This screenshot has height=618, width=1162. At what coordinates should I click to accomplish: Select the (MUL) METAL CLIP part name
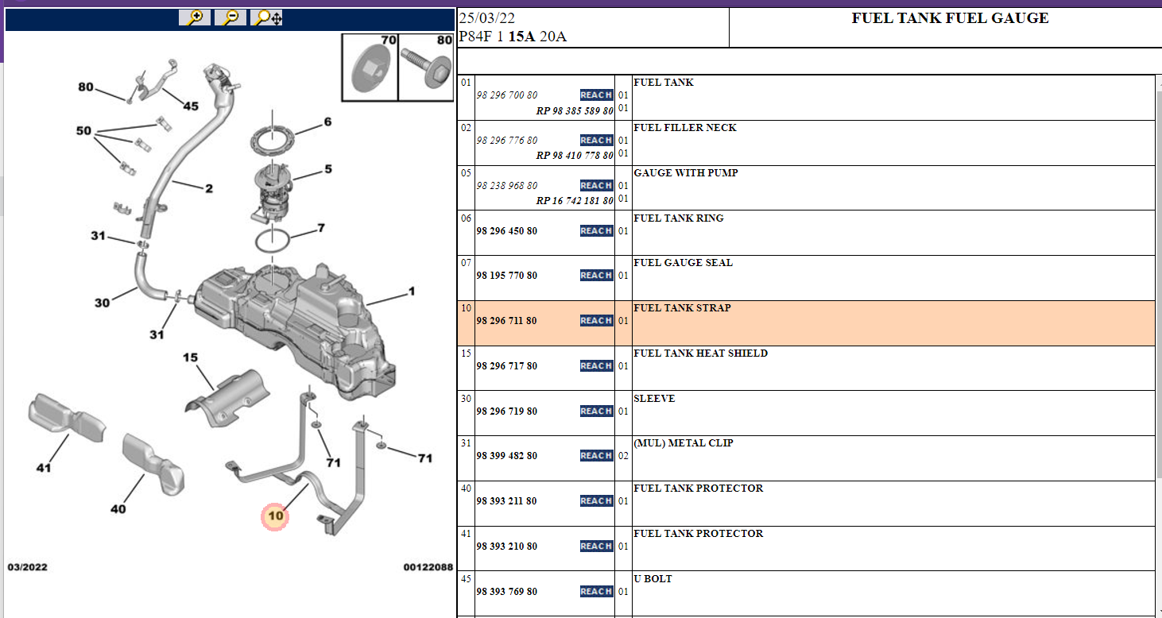coord(684,443)
